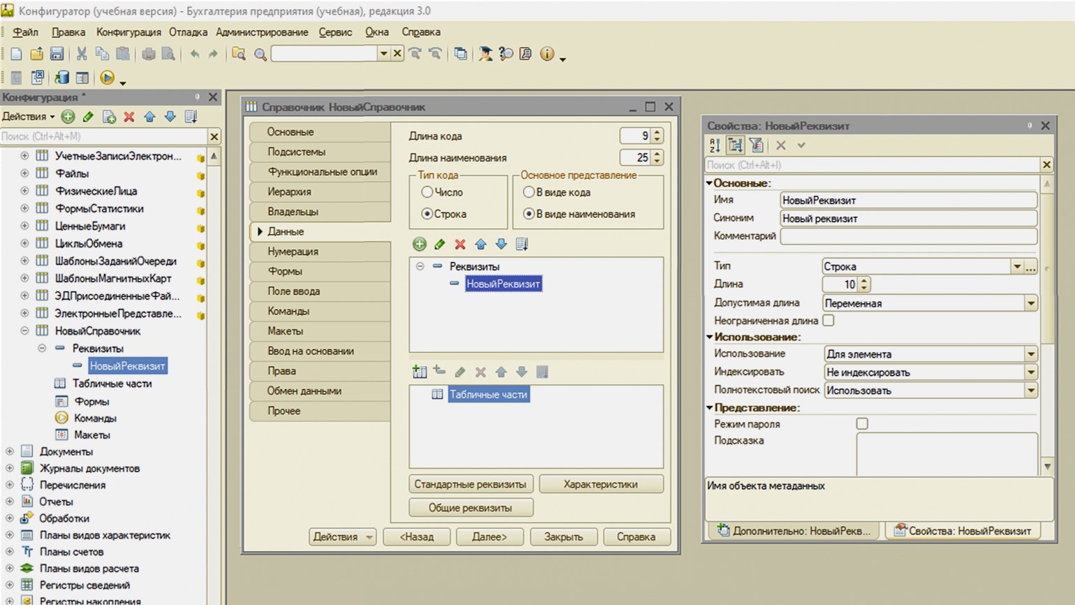Move attribute down in Справочник window
Image resolution: width=1075 pixels, height=605 pixels.
(501, 244)
